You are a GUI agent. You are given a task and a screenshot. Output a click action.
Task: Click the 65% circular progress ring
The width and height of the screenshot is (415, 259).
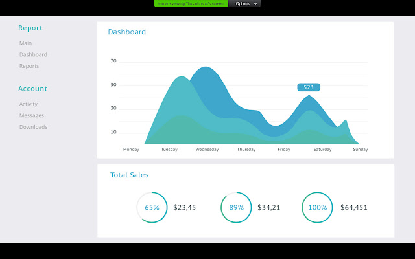pos(152,207)
